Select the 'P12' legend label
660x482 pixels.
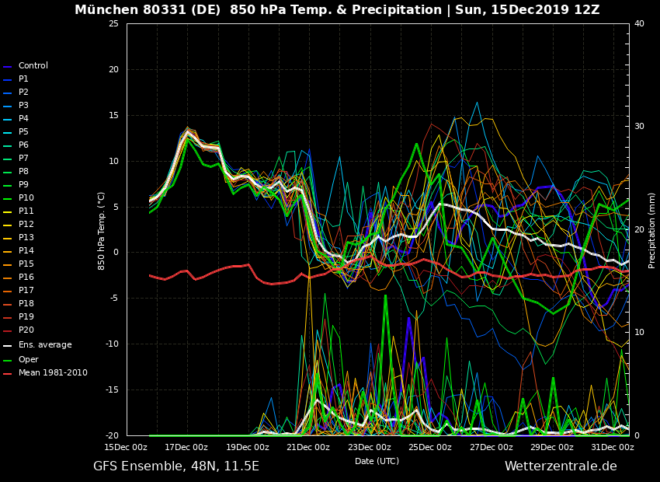(x=26, y=224)
